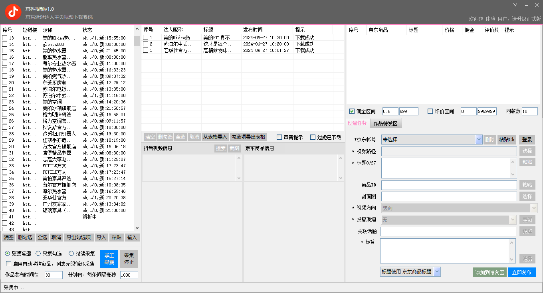The image size is (543, 293).
Task: Open the title bar dropdown menu arrow
Action: [x=515, y=5]
